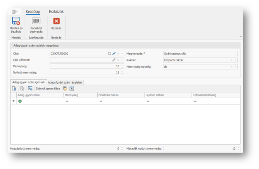Image resolution: width=259 pixels, height=169 pixels.
Task: Click into the Megnevezés text field
Action: [x=200, y=54]
